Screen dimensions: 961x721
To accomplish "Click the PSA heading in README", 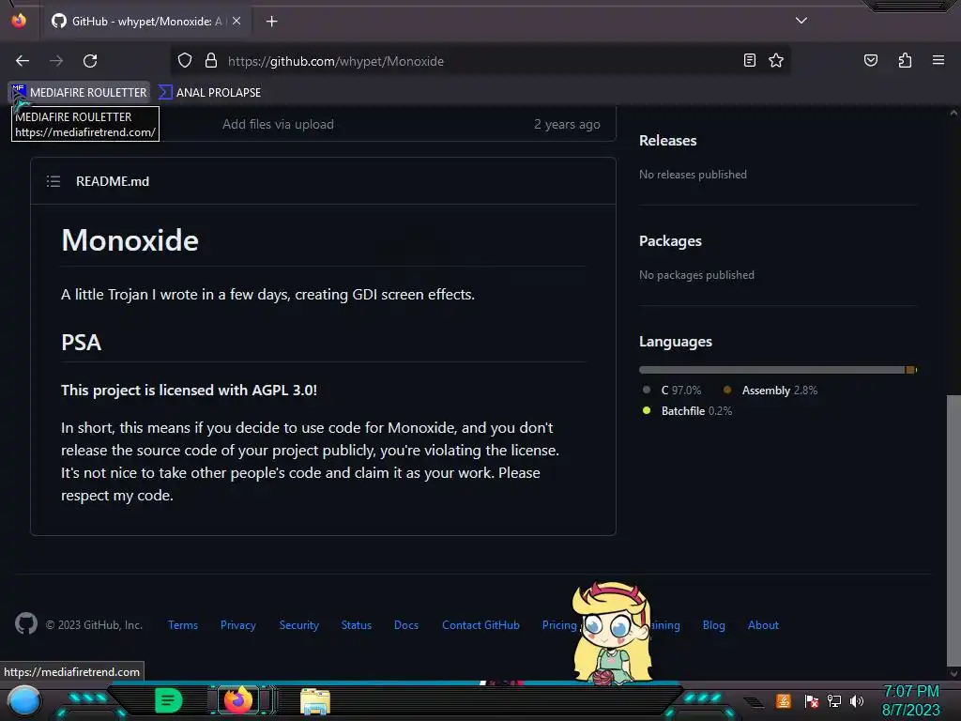I will tap(81, 342).
